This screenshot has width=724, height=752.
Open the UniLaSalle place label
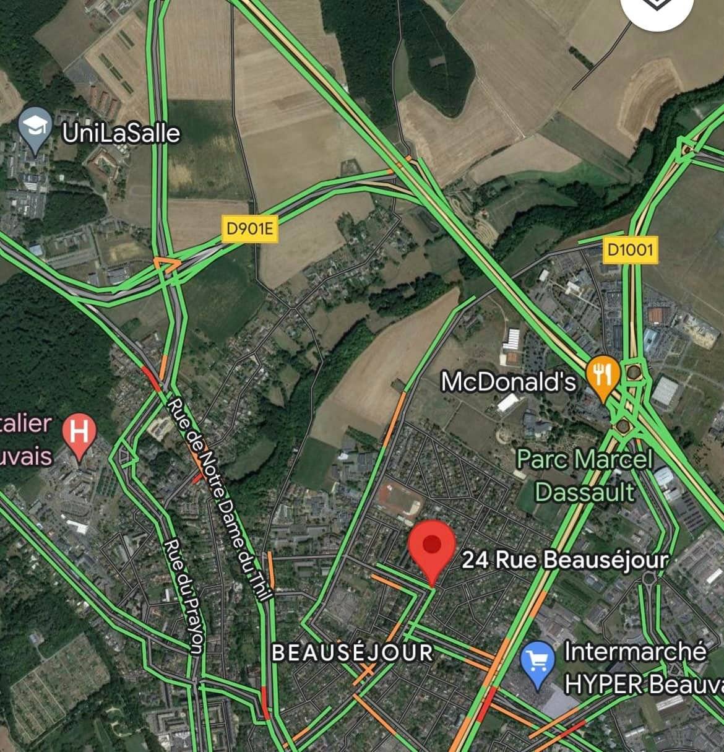[121, 133]
